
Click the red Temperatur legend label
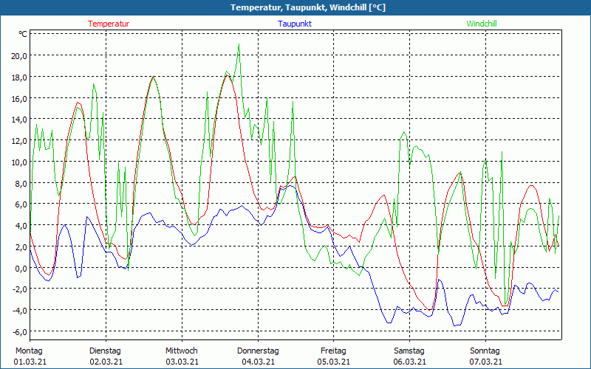pos(109,24)
